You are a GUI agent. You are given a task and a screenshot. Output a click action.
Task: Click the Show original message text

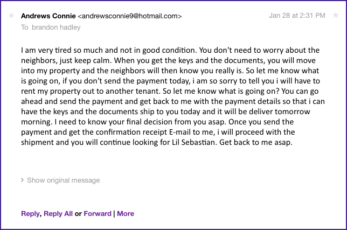pos(63,180)
